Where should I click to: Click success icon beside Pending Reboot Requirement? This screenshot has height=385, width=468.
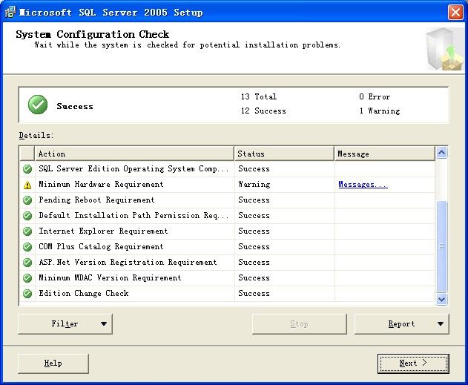click(27, 200)
